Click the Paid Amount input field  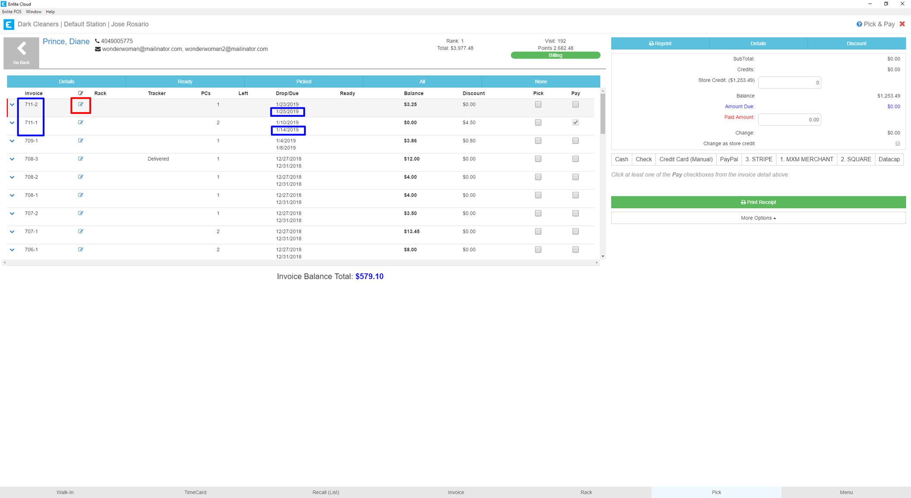click(x=789, y=120)
